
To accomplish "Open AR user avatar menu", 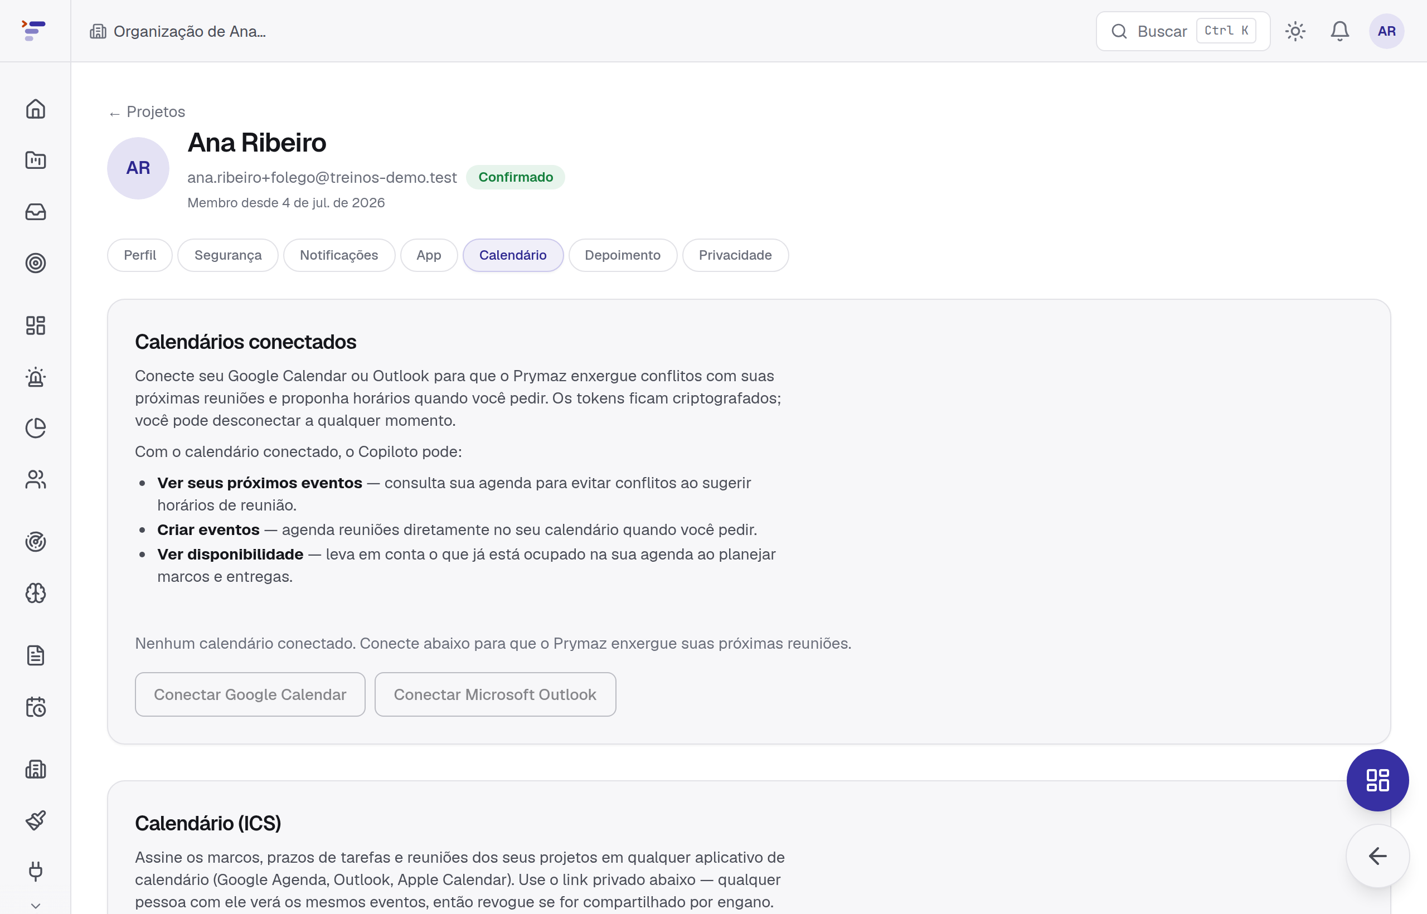I will click(1387, 31).
